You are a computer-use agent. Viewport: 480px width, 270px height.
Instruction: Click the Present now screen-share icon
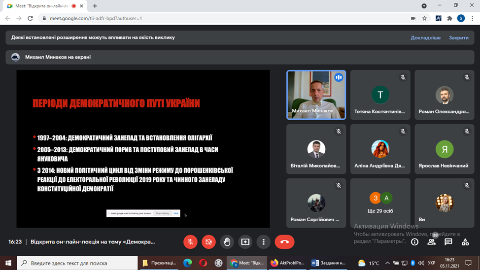[245, 242]
